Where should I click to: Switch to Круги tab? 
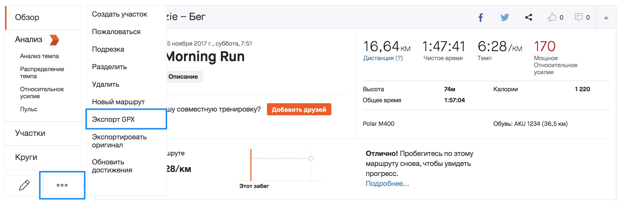tap(43, 157)
